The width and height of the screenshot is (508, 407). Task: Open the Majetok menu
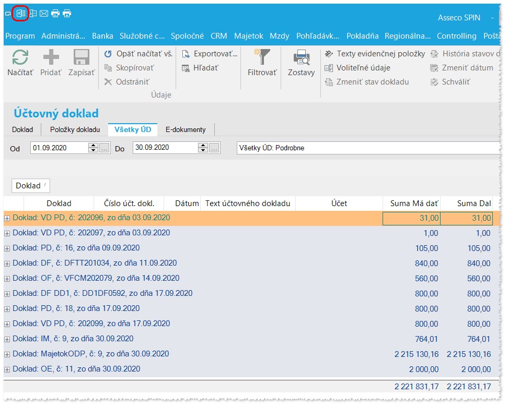(x=248, y=36)
